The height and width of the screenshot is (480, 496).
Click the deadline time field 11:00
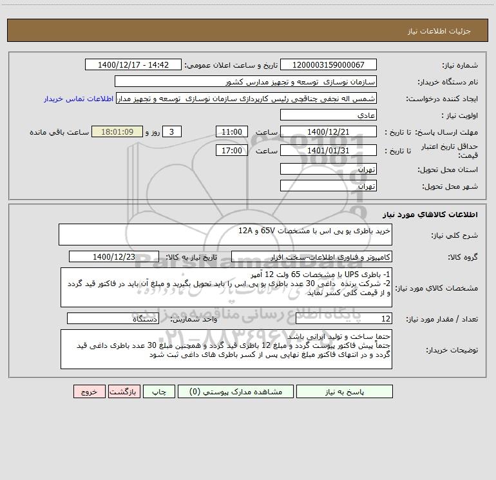click(231, 131)
